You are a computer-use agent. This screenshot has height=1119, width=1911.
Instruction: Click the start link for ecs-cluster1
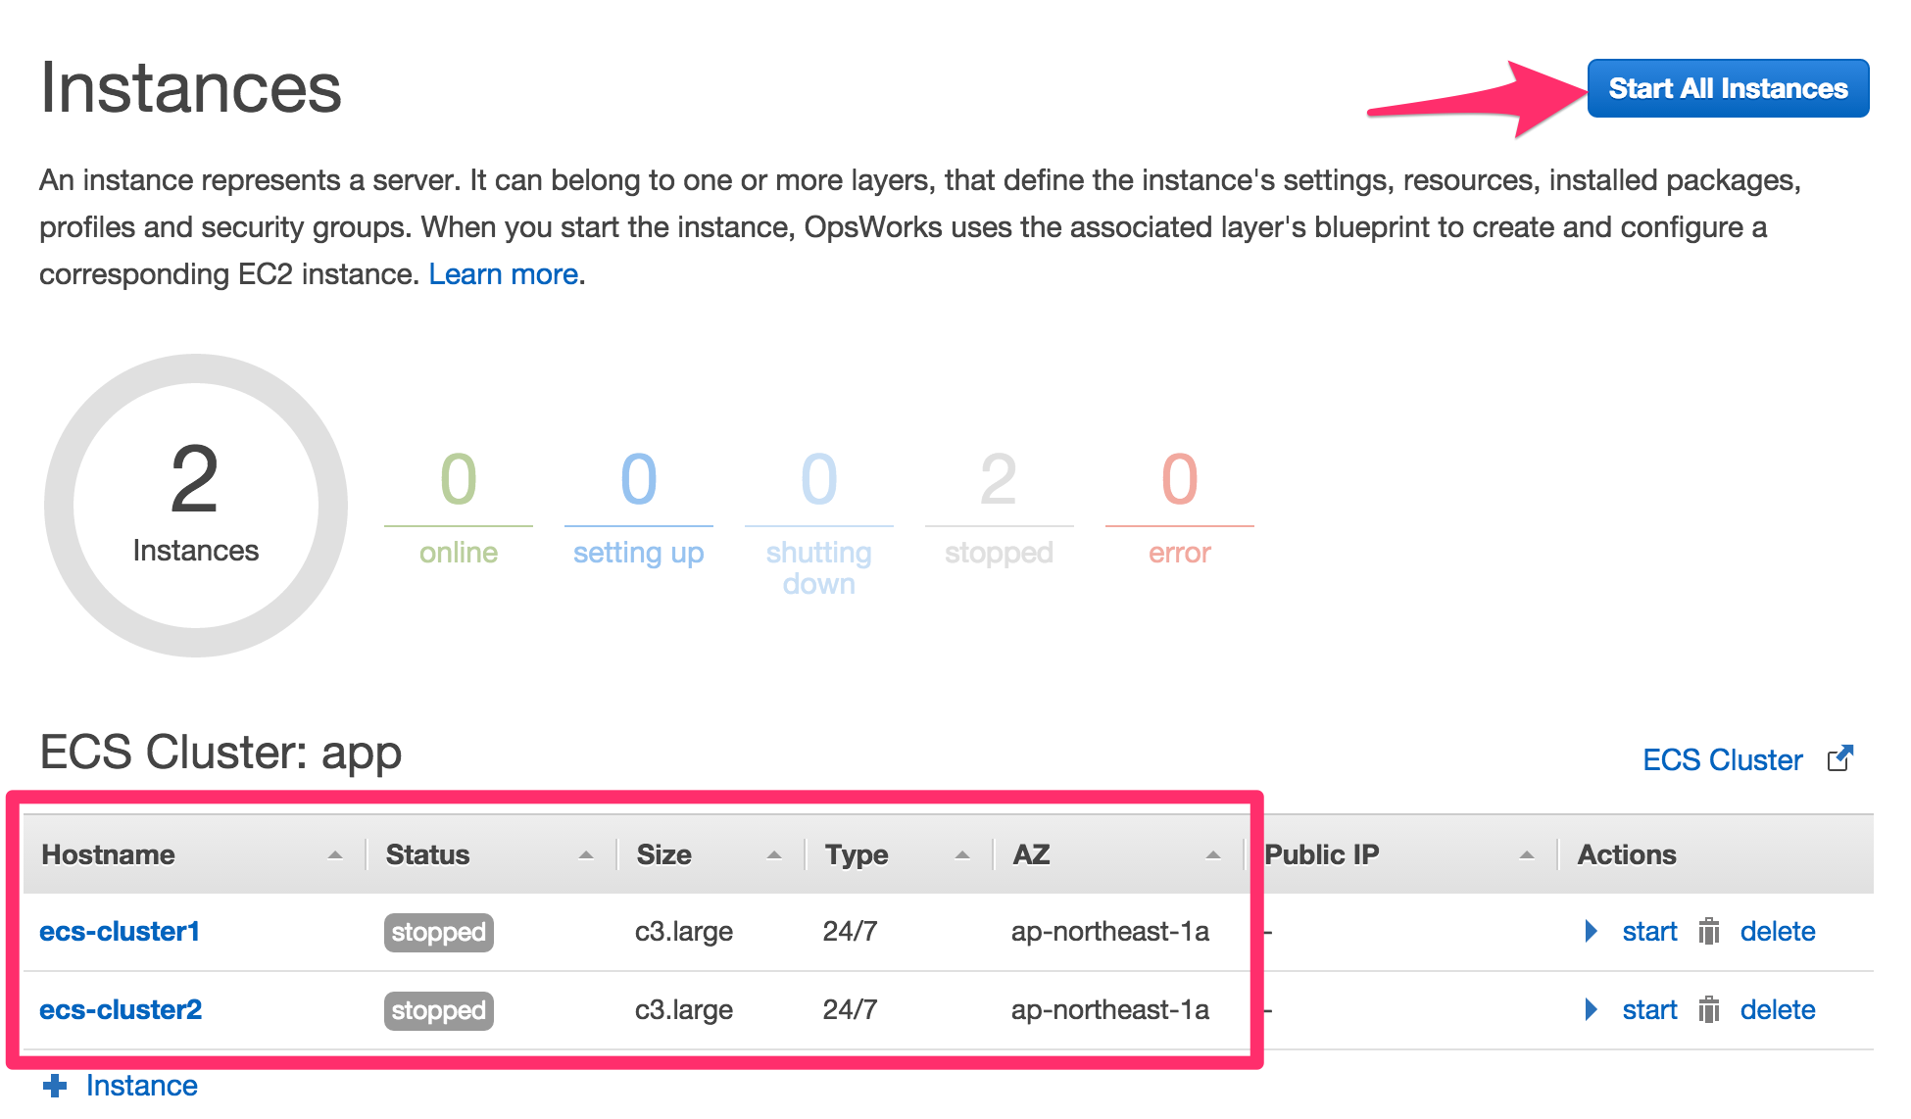(x=1650, y=932)
